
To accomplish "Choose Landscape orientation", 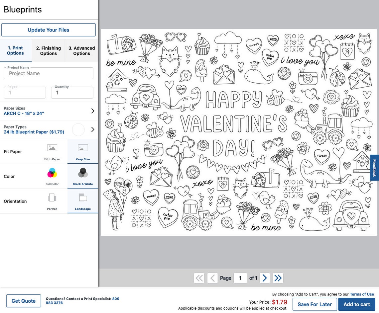I will (x=83, y=201).
